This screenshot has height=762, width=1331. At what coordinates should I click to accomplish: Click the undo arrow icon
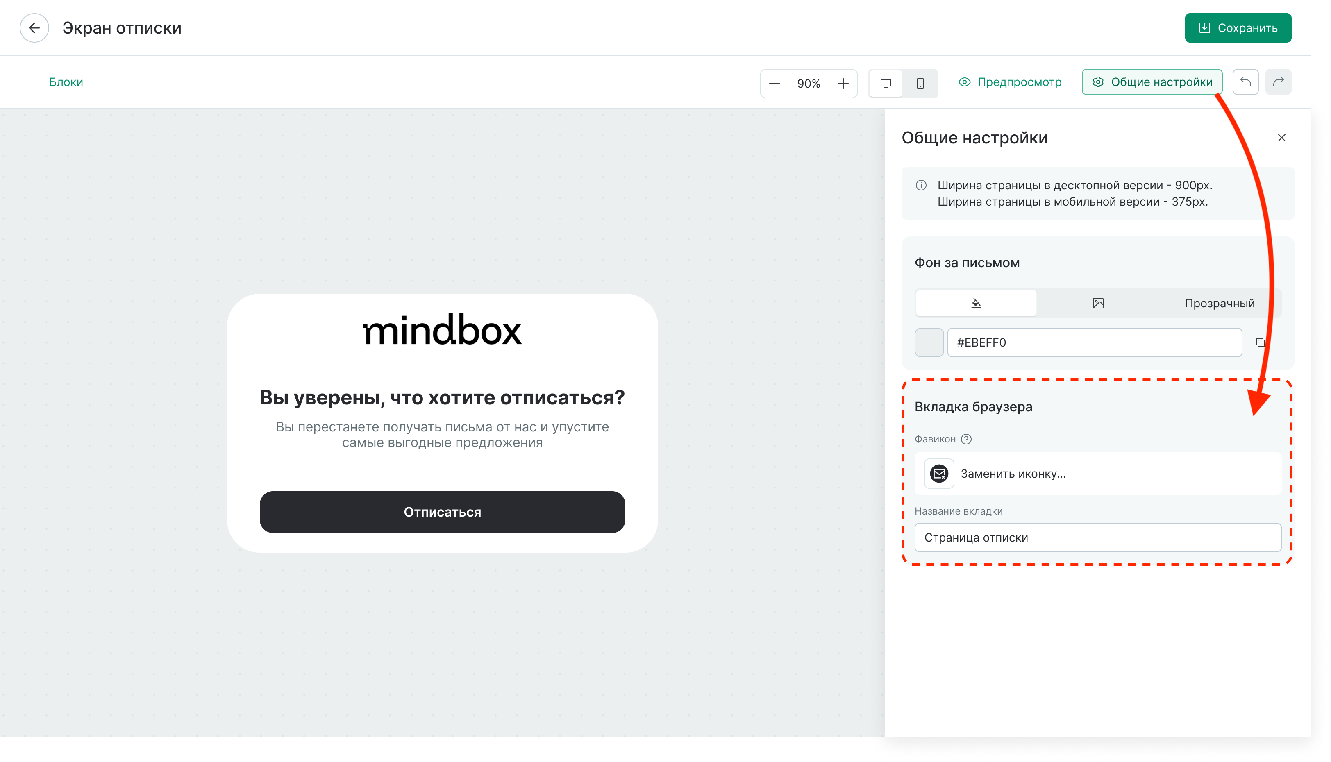tap(1245, 82)
